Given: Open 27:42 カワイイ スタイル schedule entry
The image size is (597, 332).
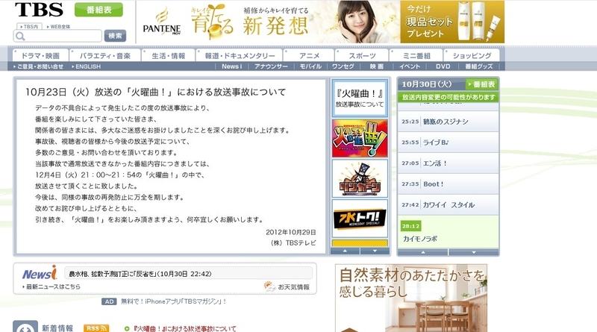Looking at the screenshot, I should pyautogui.click(x=448, y=205).
